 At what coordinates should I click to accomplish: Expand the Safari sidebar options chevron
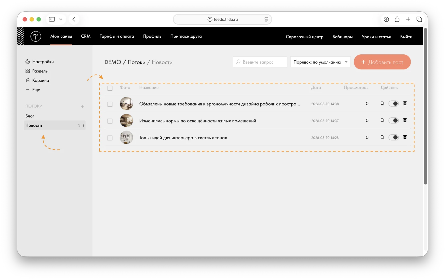click(x=61, y=19)
